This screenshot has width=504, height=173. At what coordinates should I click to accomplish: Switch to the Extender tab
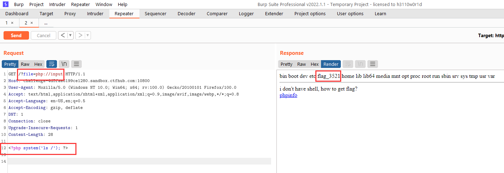[274, 13]
